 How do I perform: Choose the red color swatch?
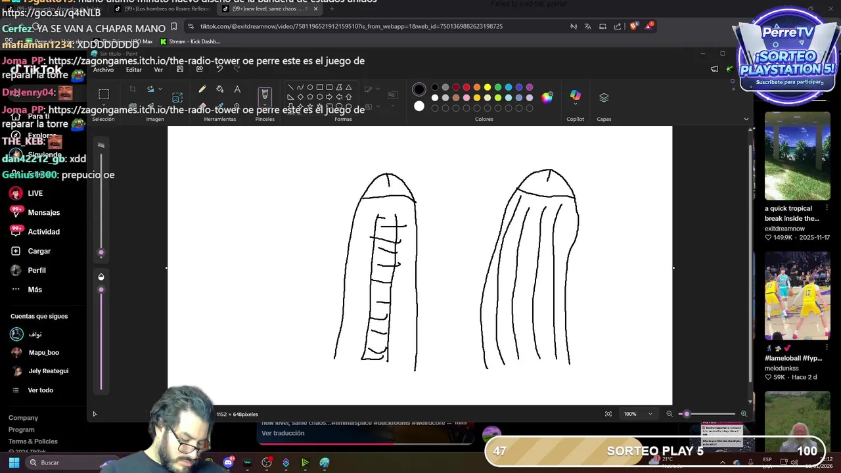point(466,87)
